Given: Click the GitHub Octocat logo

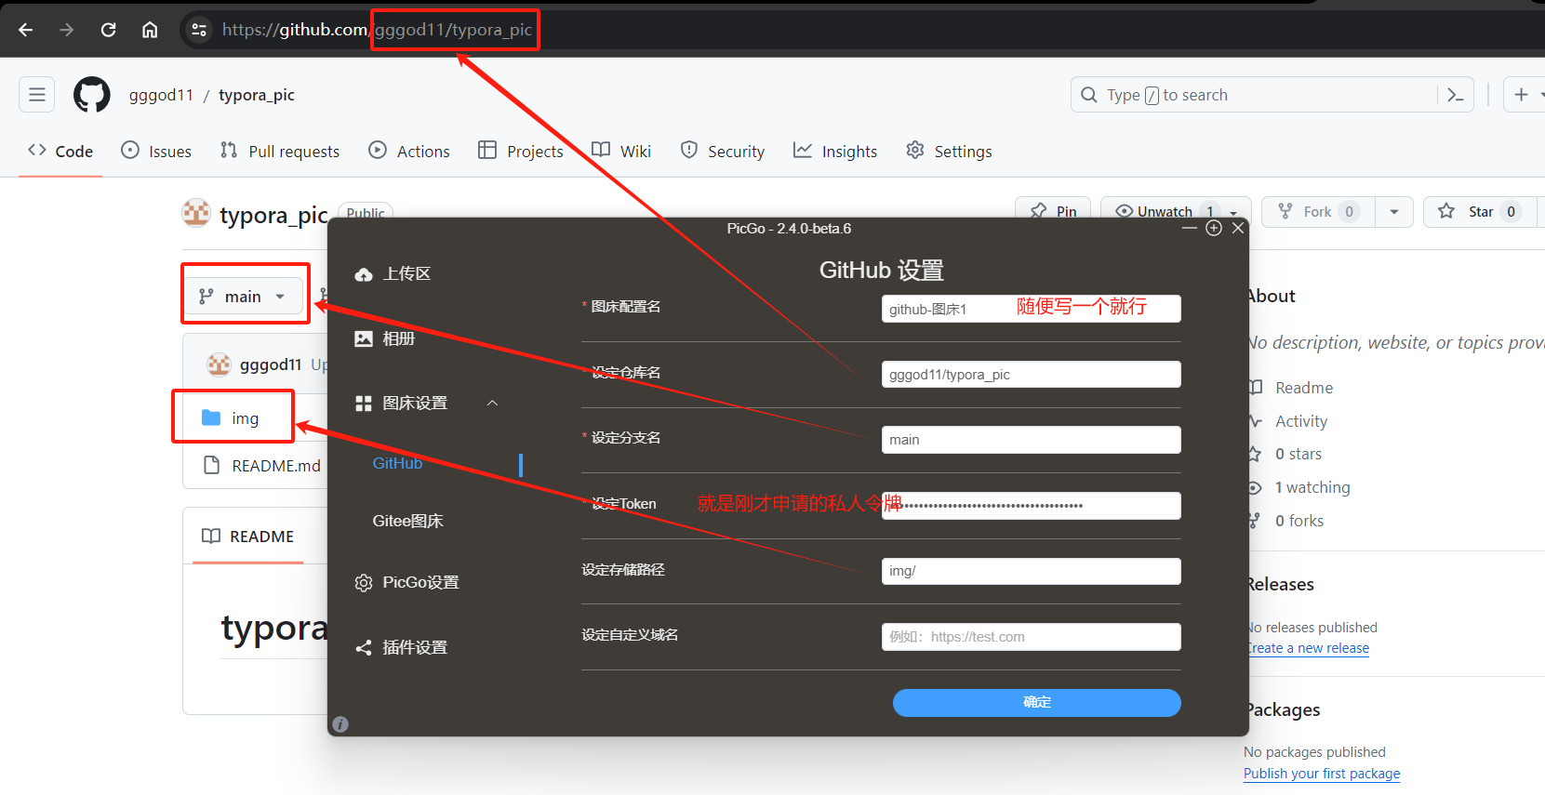Looking at the screenshot, I should point(91,94).
